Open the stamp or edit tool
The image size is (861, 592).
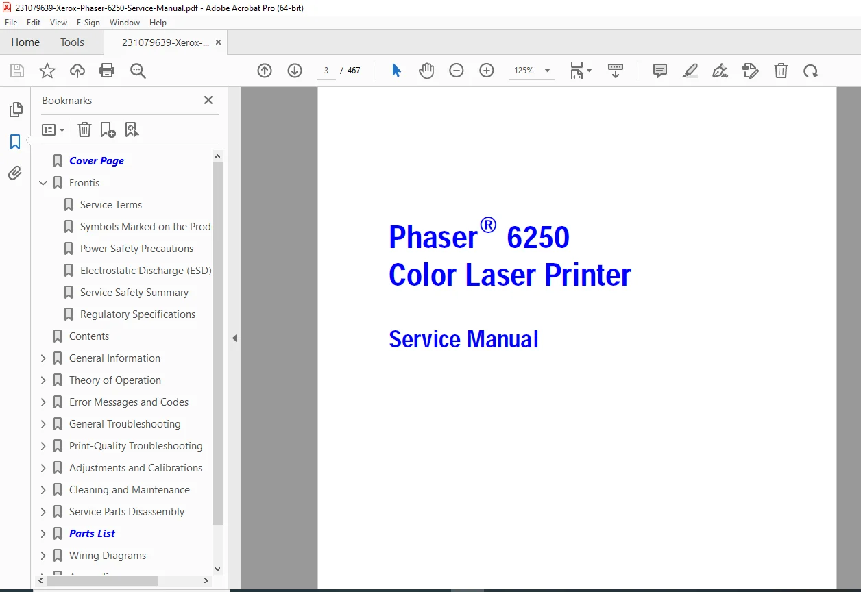tap(751, 71)
